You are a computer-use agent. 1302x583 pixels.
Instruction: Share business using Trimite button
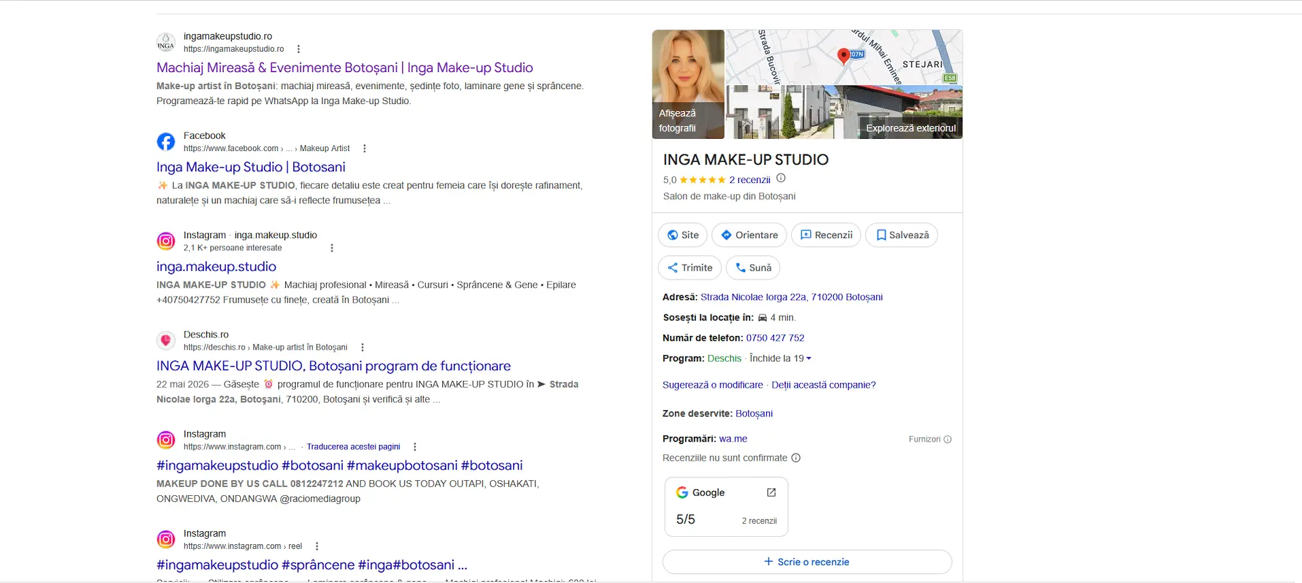pos(690,267)
